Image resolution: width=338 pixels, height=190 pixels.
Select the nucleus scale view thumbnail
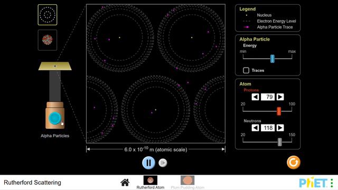click(x=48, y=40)
